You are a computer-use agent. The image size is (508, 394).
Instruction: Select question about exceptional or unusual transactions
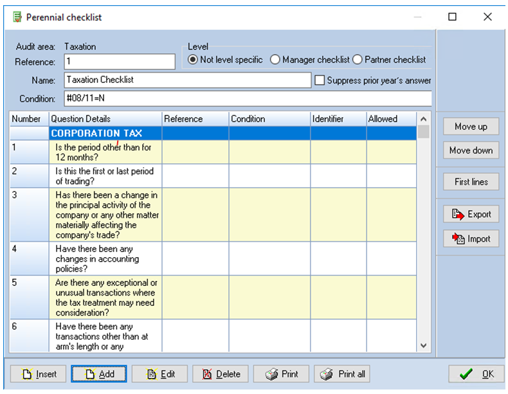click(x=105, y=297)
